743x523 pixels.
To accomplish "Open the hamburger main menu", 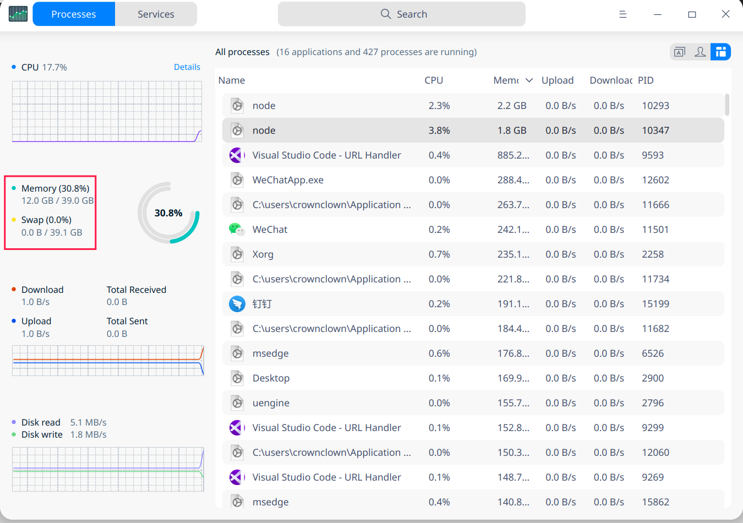I will point(622,14).
